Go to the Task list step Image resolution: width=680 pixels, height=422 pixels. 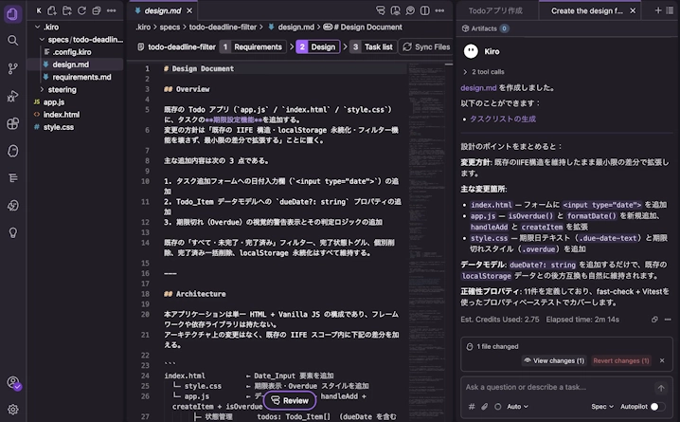point(372,46)
